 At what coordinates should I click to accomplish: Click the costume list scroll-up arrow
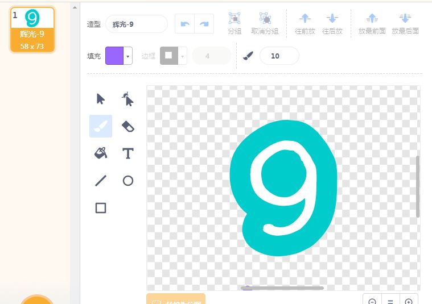[75, 7]
